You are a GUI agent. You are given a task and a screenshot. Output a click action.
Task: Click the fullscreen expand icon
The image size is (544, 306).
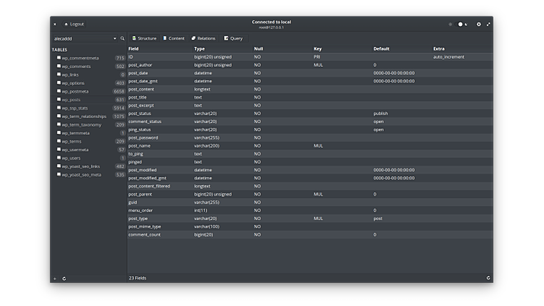point(488,24)
